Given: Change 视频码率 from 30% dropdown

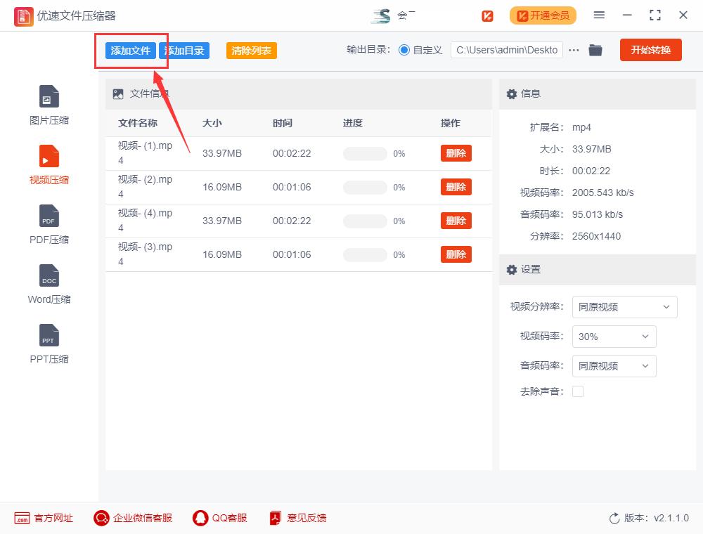Looking at the screenshot, I should (614, 337).
